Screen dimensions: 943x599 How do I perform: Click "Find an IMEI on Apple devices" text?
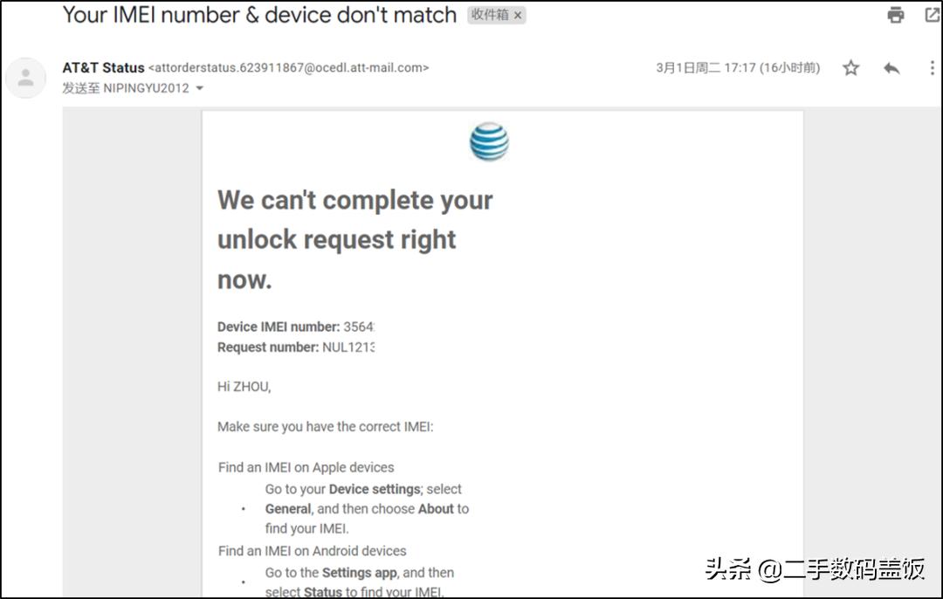pyautogui.click(x=306, y=467)
